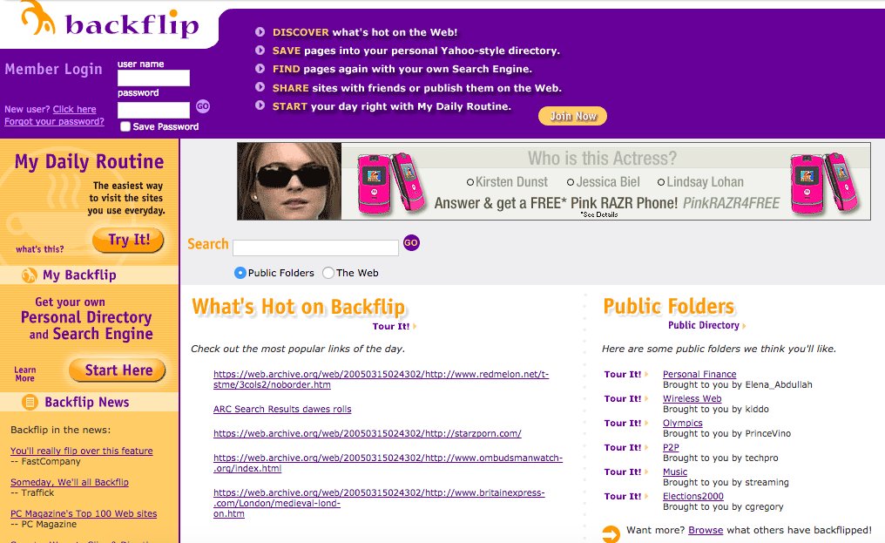
Task: Click the Start Here button
Action: pos(118,370)
